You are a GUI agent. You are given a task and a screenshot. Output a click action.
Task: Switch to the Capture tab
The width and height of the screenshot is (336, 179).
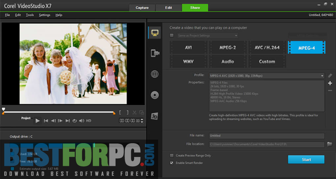(x=142, y=8)
